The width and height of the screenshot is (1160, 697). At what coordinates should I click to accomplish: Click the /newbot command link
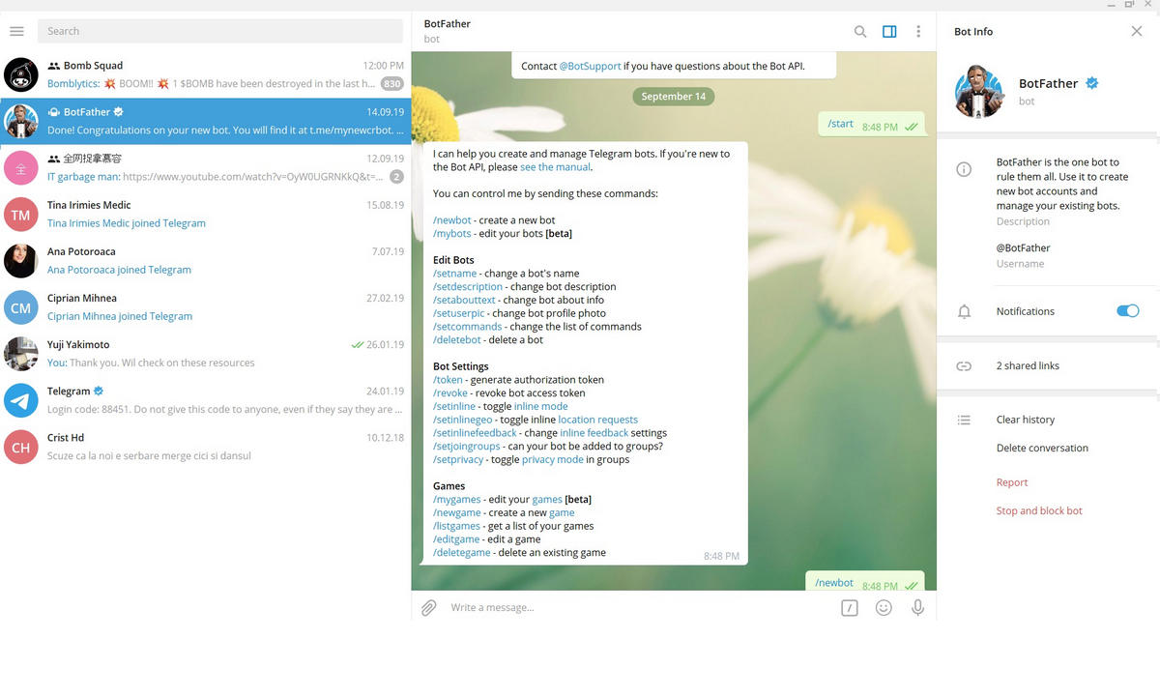(x=451, y=220)
